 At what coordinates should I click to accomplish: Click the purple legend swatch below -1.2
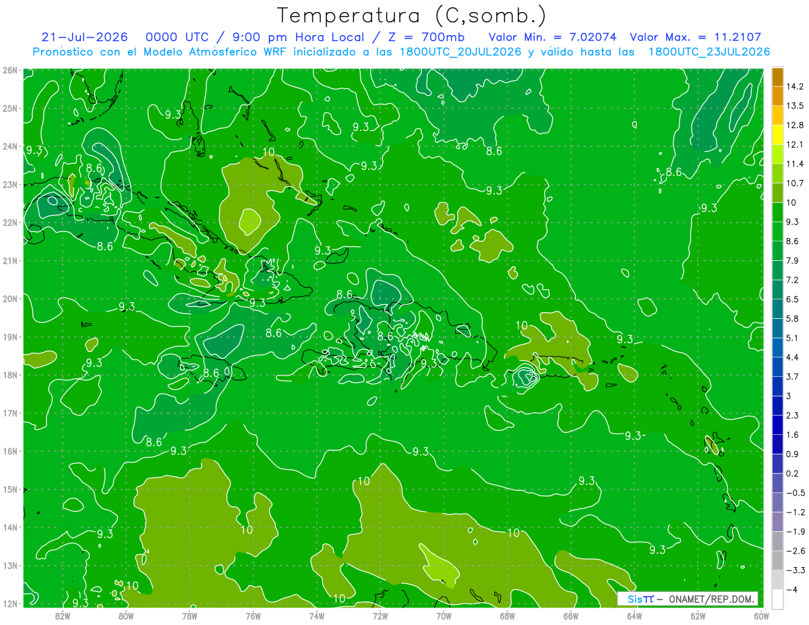coord(777,521)
